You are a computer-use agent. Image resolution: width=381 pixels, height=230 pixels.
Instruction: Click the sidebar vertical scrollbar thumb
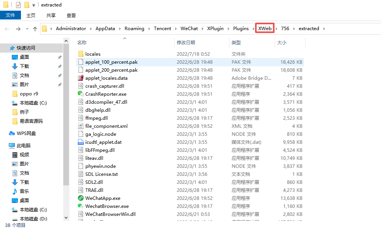66,115
